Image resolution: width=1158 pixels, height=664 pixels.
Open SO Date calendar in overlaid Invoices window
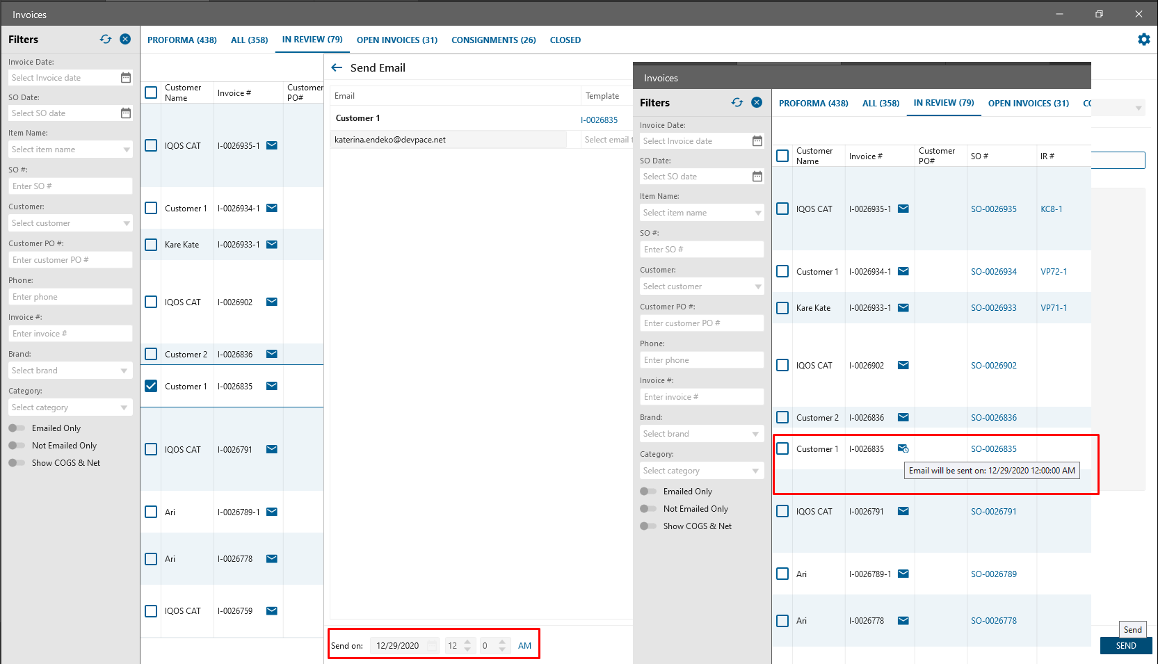pyautogui.click(x=757, y=177)
